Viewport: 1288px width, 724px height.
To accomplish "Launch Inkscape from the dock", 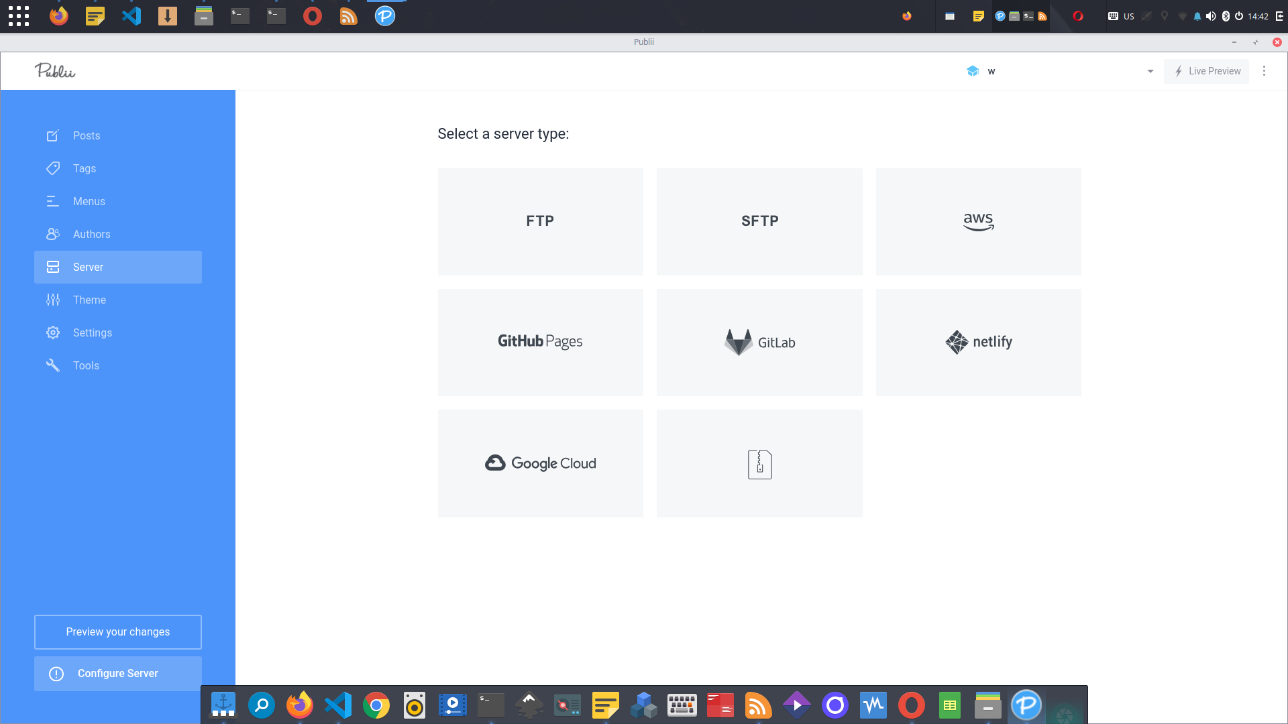I will tap(529, 705).
